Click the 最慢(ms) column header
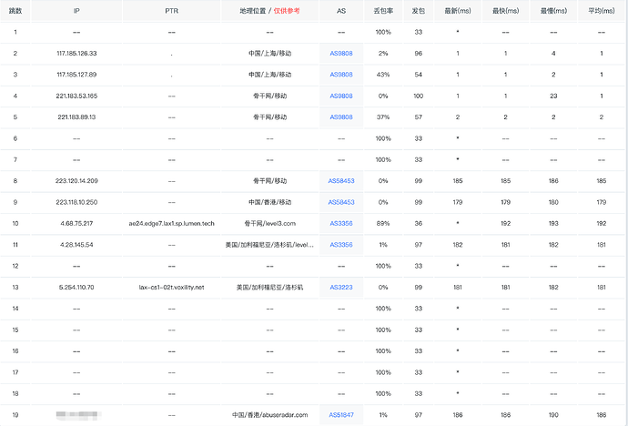Image resolution: width=628 pixels, height=426 pixels. 553,11
